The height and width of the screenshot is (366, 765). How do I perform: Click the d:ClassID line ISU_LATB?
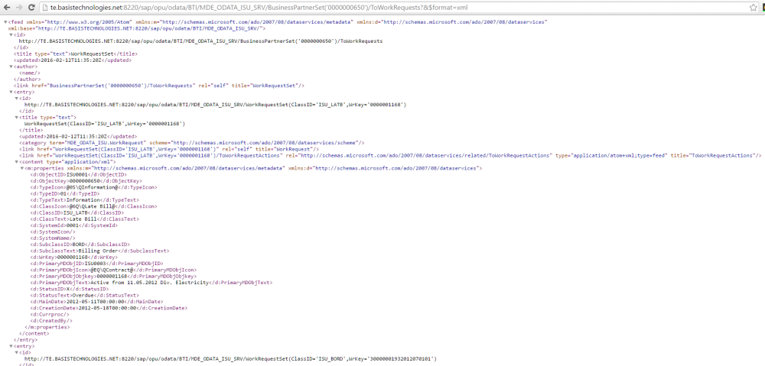pyautogui.click(x=76, y=212)
